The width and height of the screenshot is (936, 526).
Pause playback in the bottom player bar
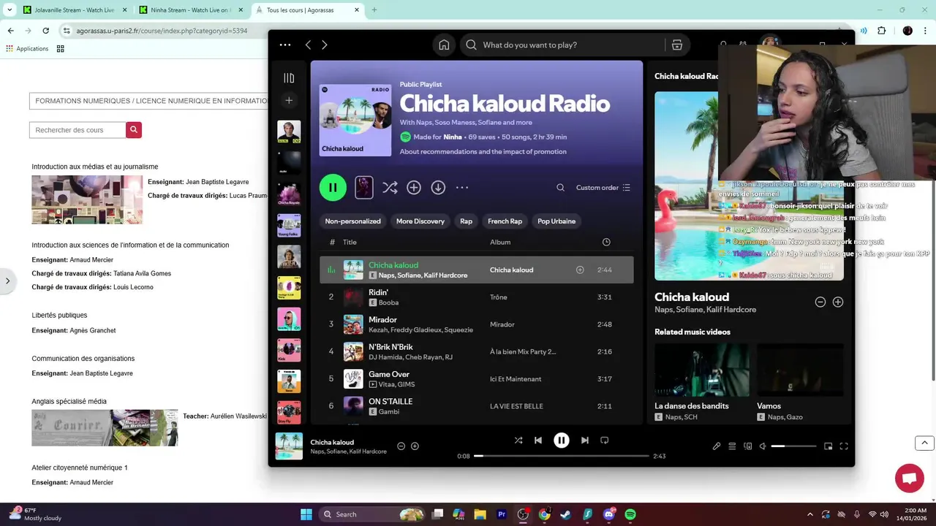click(562, 440)
